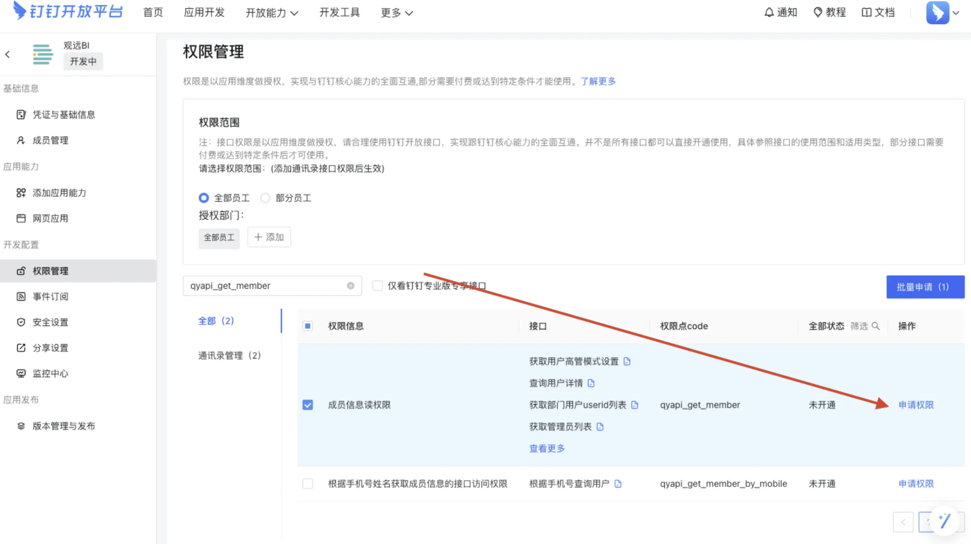Open 文档 book icon
The width and height of the screenshot is (971, 544).
[x=867, y=12]
